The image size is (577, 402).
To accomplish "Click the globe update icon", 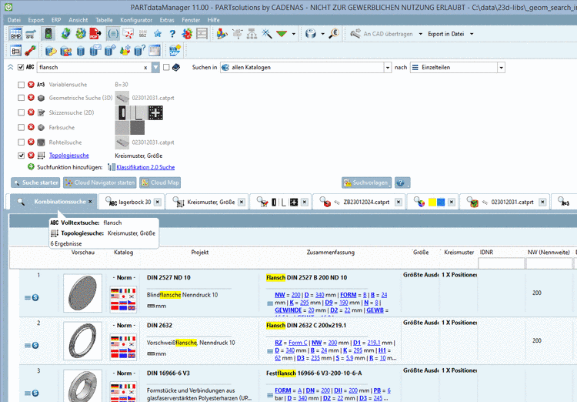I will click(80, 34).
